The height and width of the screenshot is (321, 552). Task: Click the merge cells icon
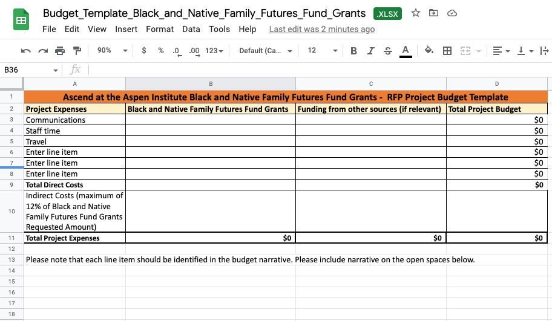tap(465, 51)
